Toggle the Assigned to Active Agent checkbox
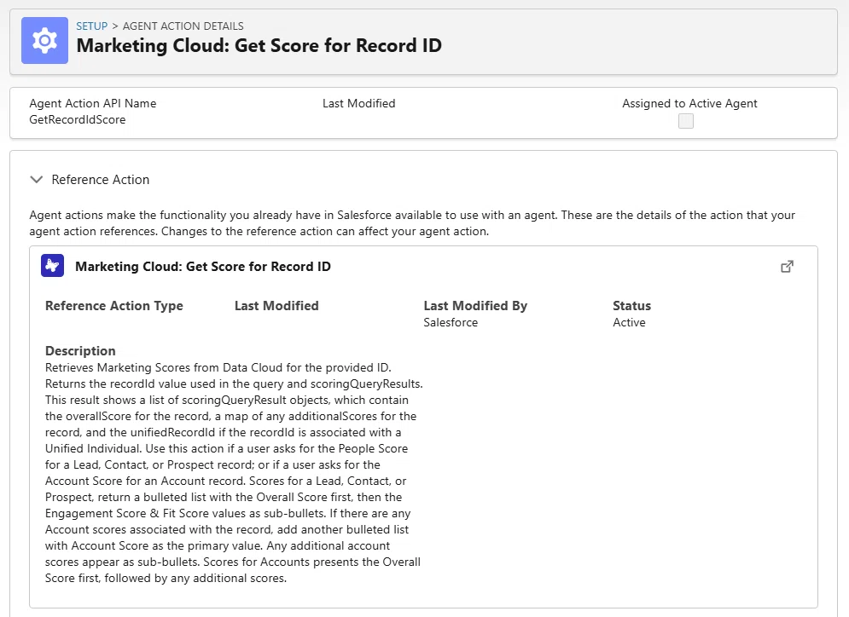Screen dimensions: 849x617 (686, 121)
